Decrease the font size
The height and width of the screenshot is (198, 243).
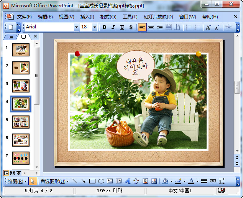[217, 27]
